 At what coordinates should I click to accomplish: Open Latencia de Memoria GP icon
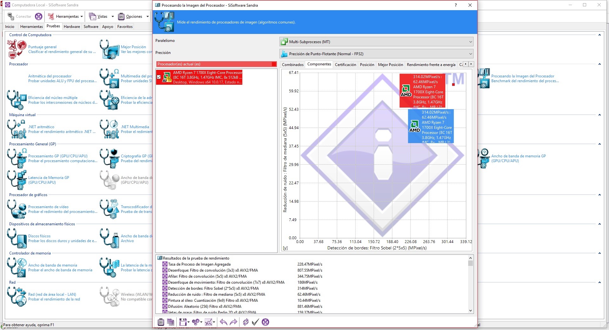[x=17, y=180]
